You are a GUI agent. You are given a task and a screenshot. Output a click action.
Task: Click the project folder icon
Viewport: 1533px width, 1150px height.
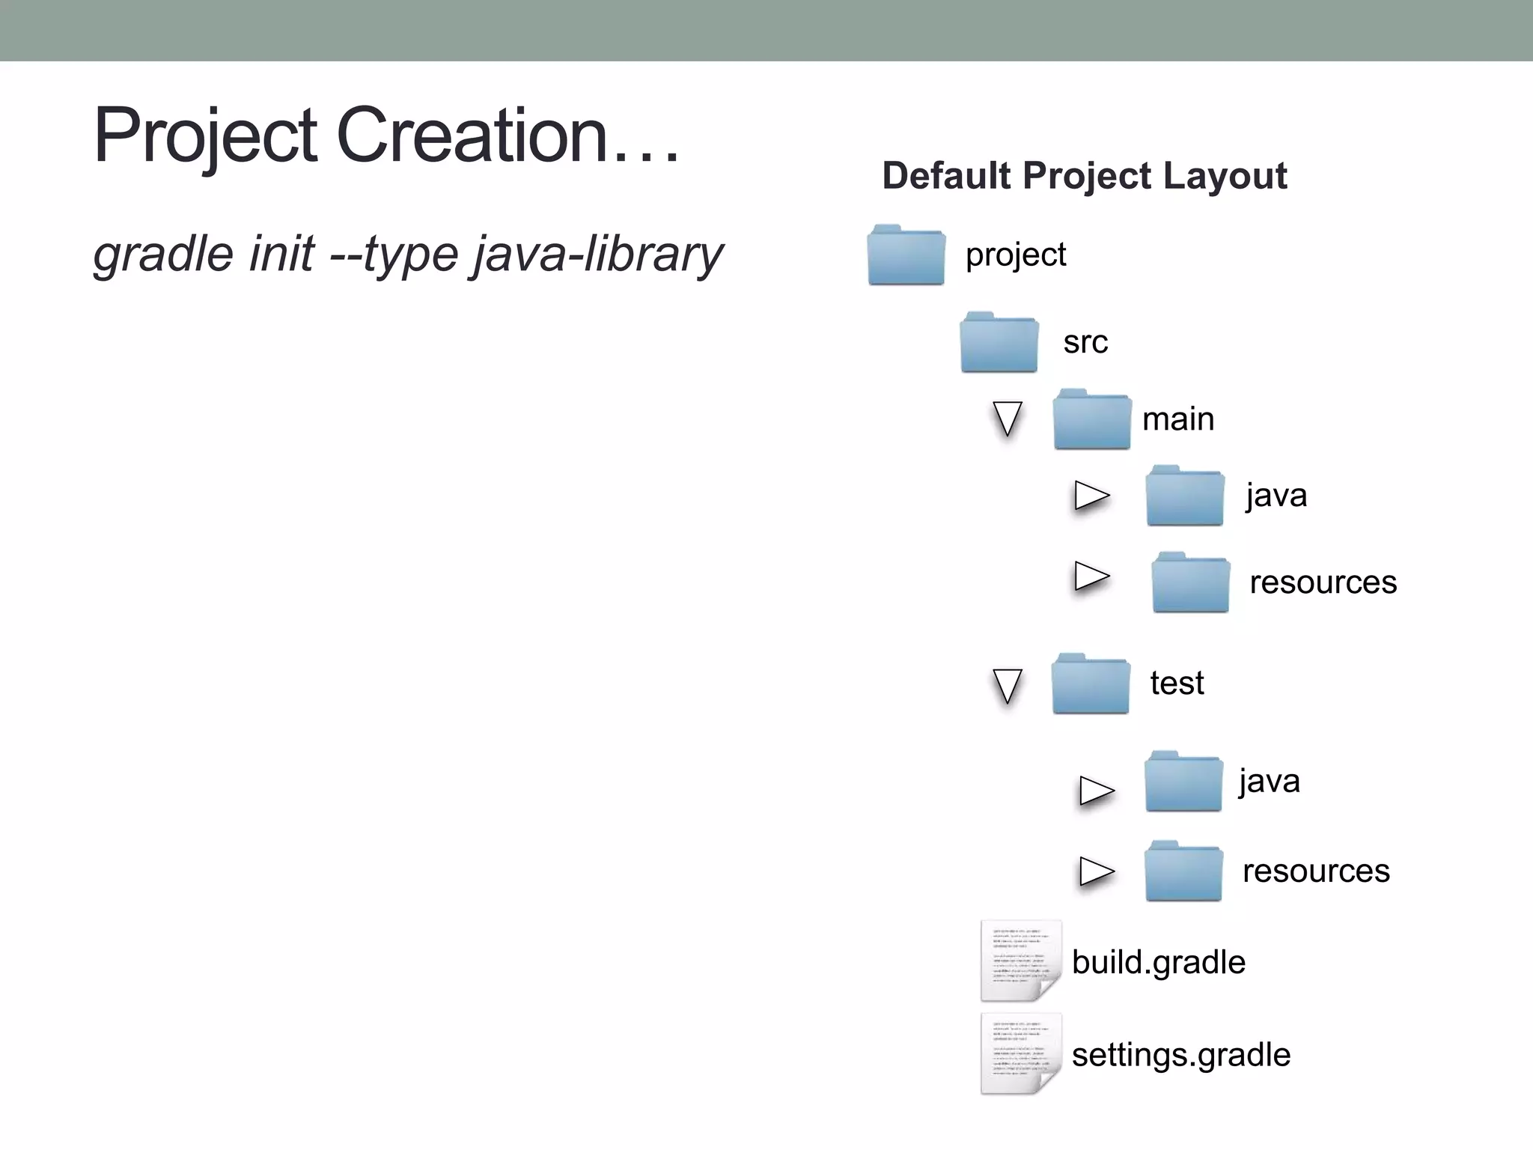pos(906,255)
